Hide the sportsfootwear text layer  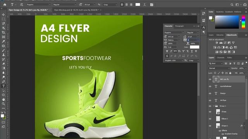(x=210, y=86)
